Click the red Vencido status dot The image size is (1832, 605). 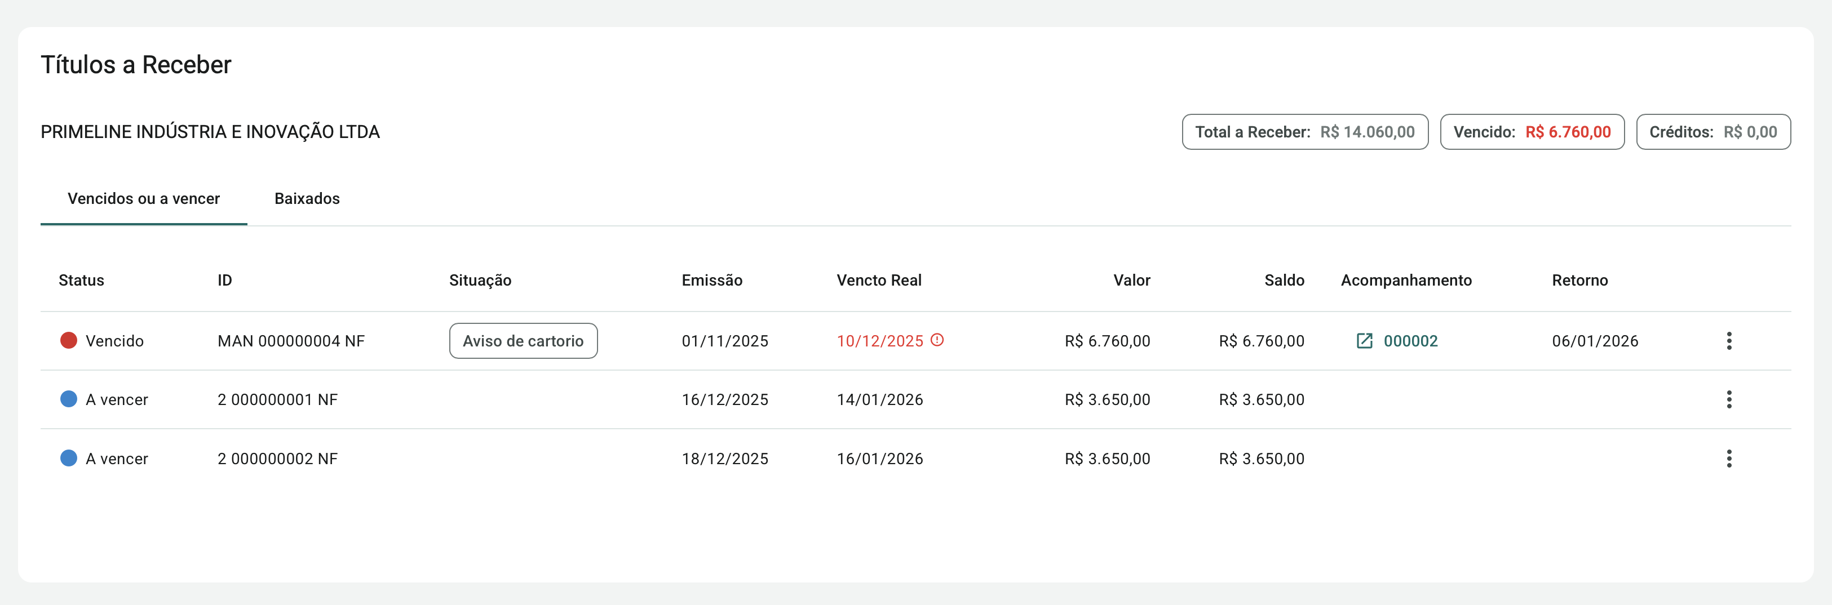[68, 341]
